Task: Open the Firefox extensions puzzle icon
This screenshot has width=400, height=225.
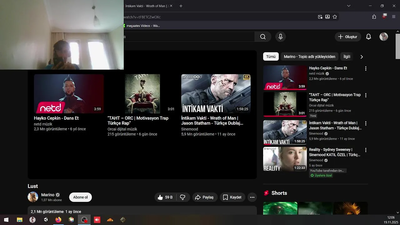Action: click(x=374, y=17)
